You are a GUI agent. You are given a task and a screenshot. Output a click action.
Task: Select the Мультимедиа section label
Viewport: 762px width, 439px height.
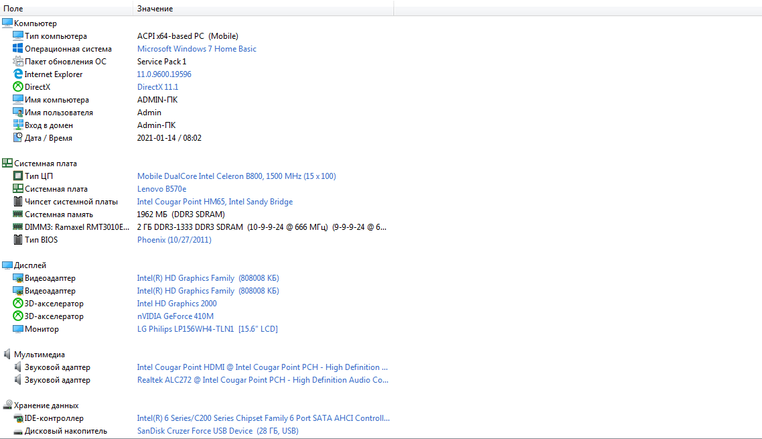tap(39, 355)
